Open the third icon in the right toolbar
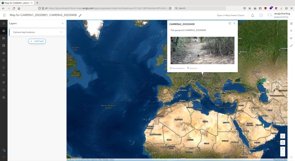The image size is (295, 161). pyautogui.click(x=291, y=38)
